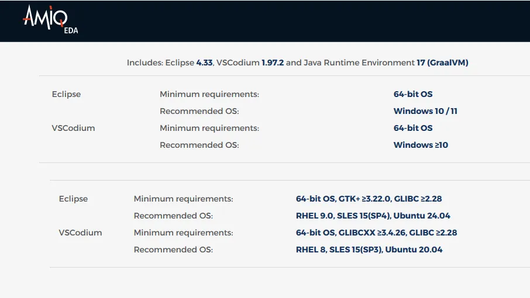Click Minimum requirements label beside the GTK+ line
Viewport: 530px width, 298px height.
pos(183,199)
